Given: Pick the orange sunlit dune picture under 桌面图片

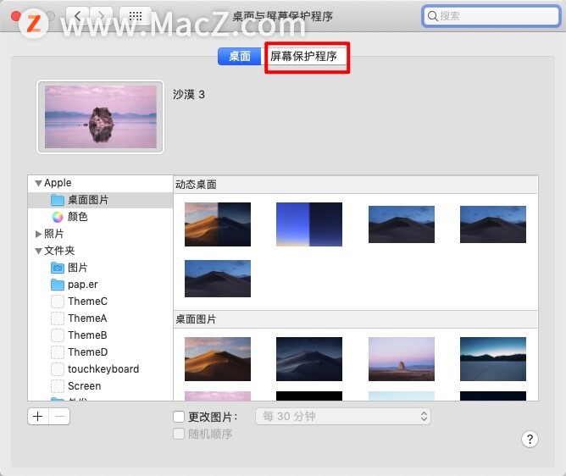Looking at the screenshot, I should point(218,359).
